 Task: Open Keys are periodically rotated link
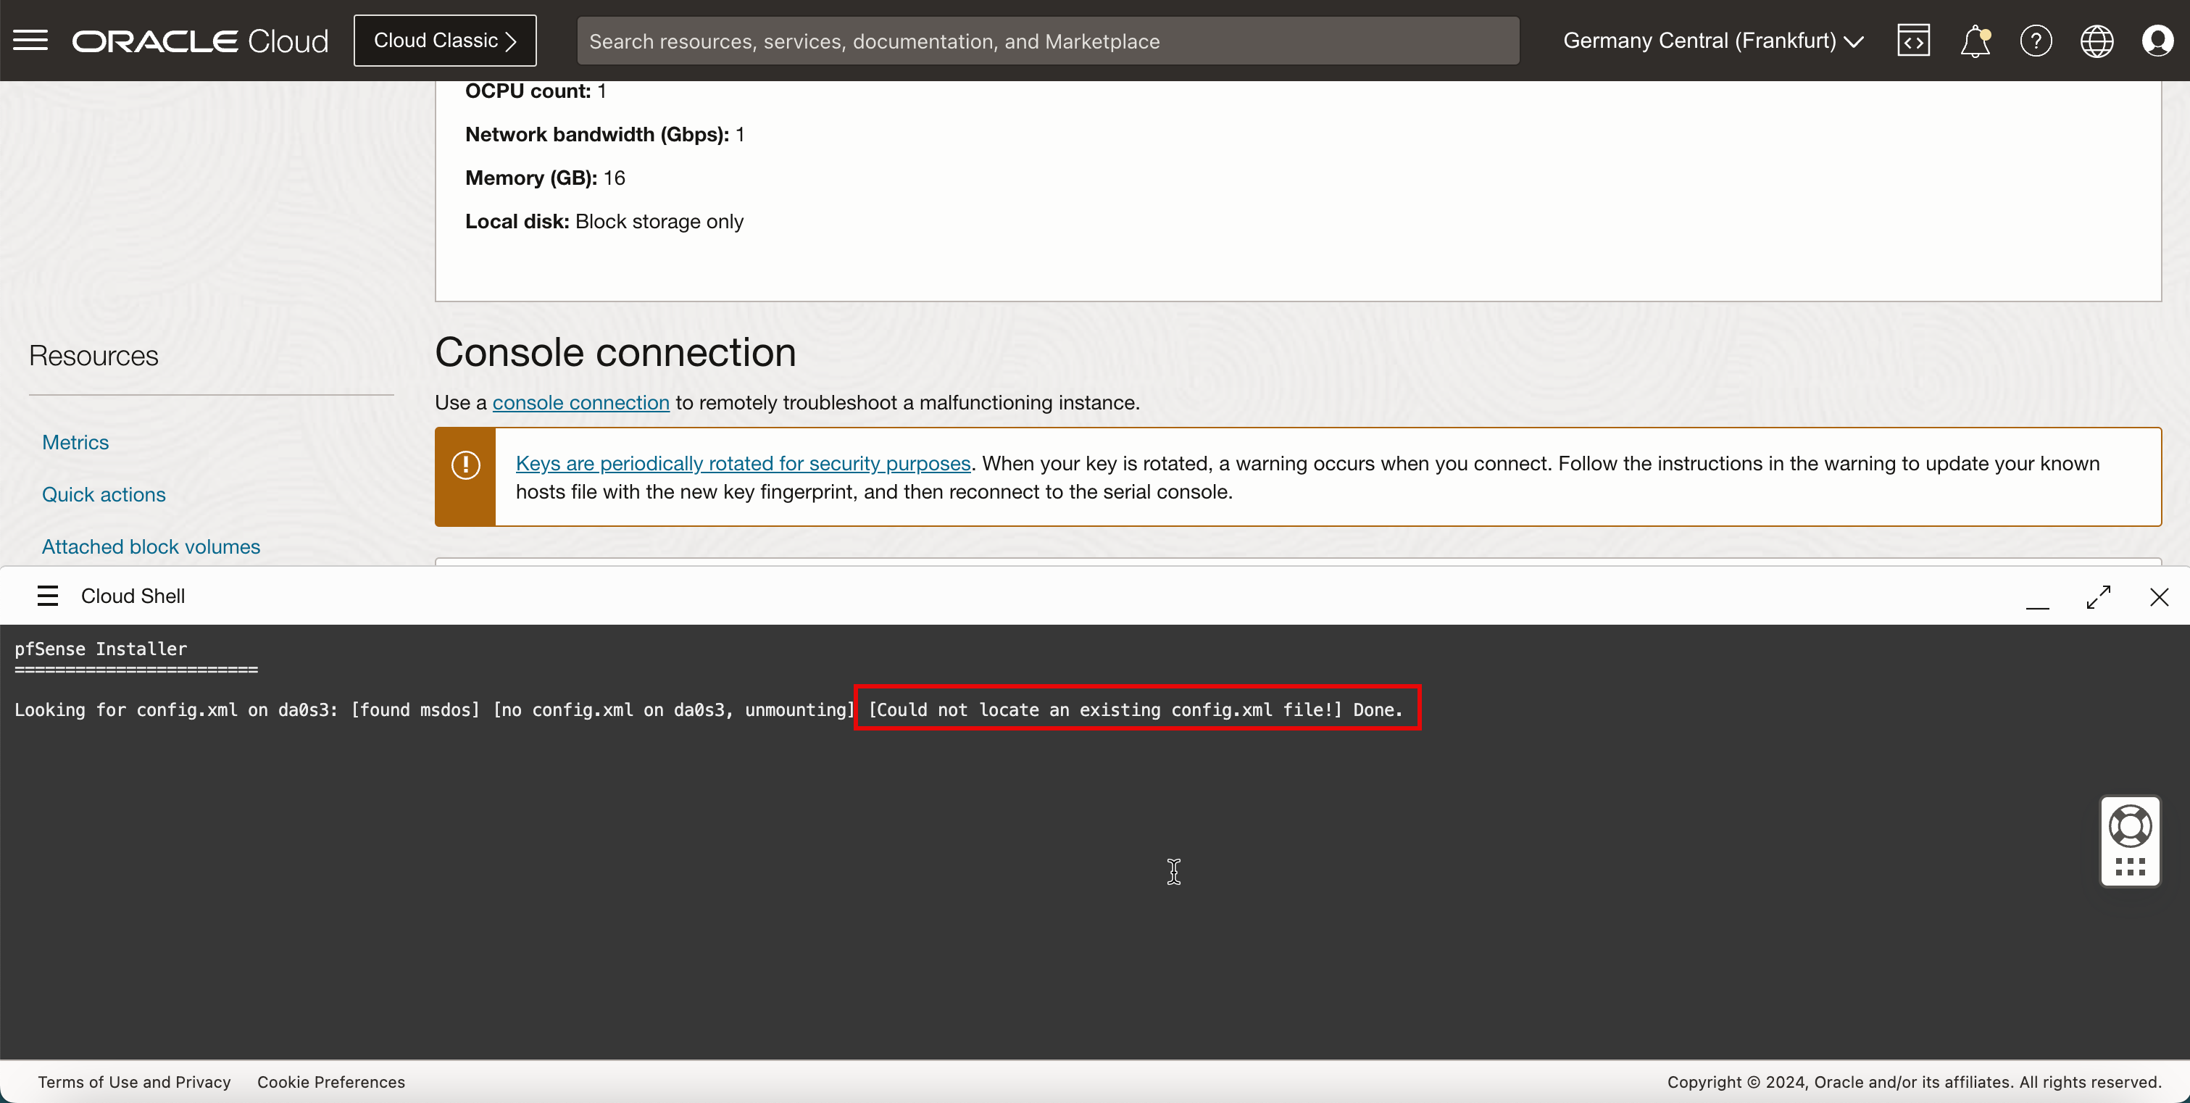point(742,464)
